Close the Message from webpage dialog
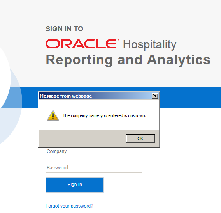Viewport: 221px width, 213px height. (x=155, y=96)
